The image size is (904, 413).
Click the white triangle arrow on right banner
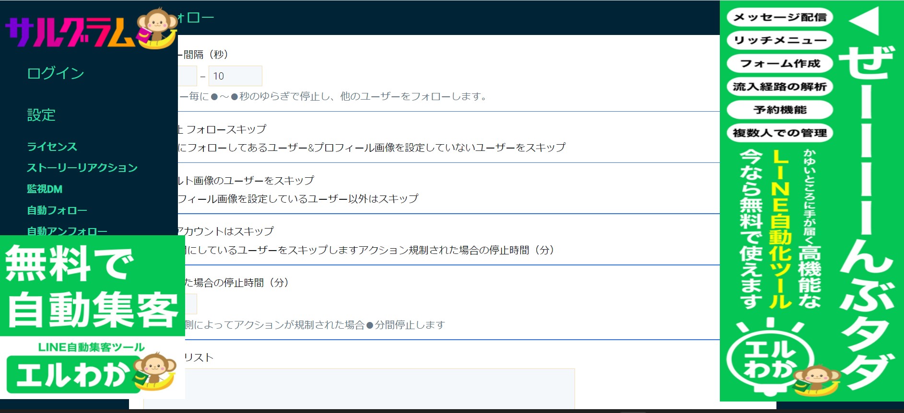864,21
